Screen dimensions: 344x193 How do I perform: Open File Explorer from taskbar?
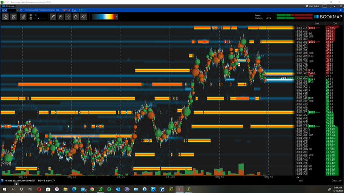pyautogui.click(x=65, y=189)
